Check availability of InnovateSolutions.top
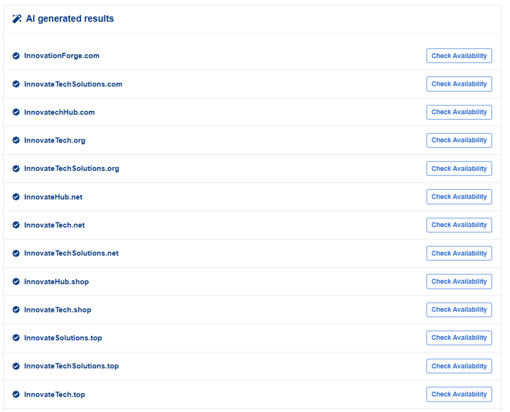The image size is (510, 412). point(459,338)
